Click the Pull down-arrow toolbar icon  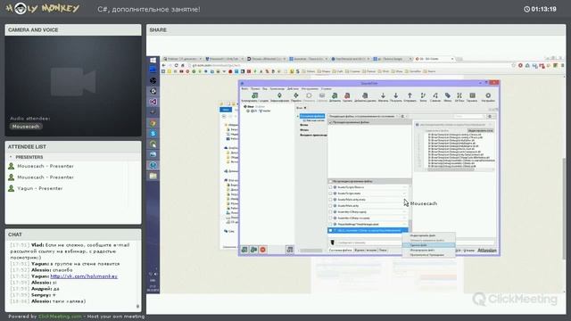(x=395, y=95)
